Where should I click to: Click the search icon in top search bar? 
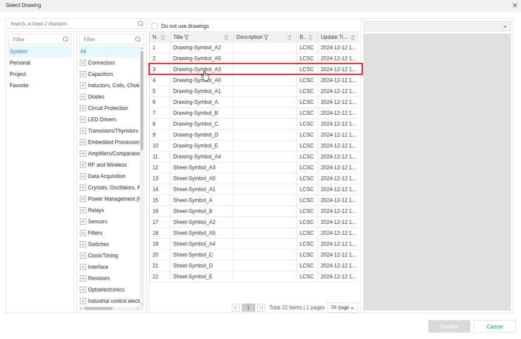[141, 24]
